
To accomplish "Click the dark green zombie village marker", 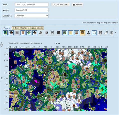I will click(48, 96).
